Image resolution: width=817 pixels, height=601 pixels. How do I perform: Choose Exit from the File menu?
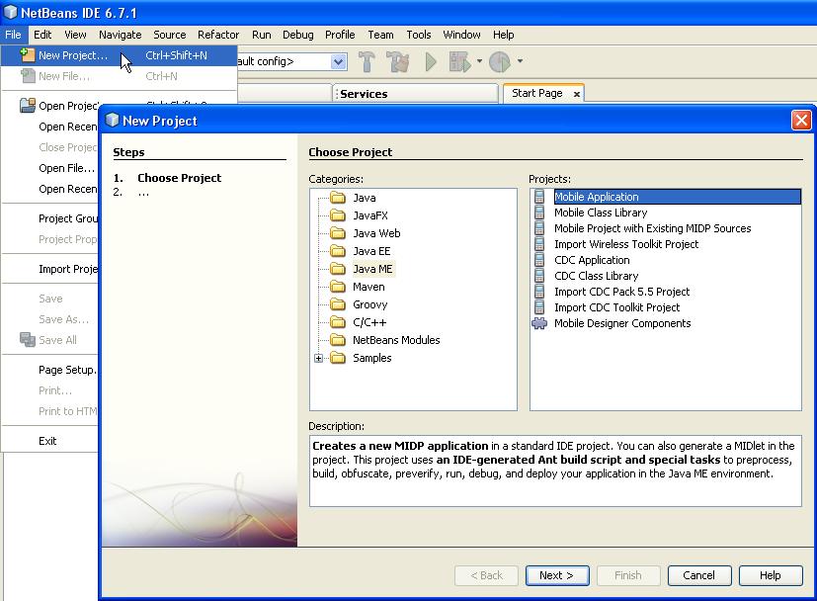(47, 441)
